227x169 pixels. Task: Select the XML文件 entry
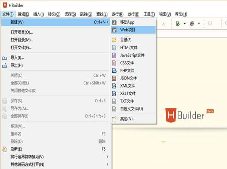coord(127,86)
